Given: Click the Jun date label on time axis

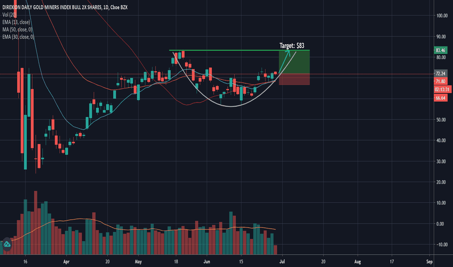Looking at the screenshot, I should click(x=207, y=262).
